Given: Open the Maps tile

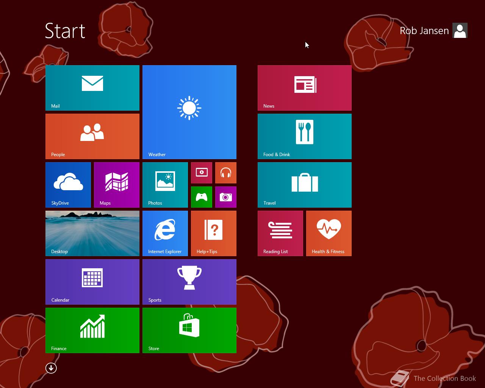Looking at the screenshot, I should click(x=117, y=185).
